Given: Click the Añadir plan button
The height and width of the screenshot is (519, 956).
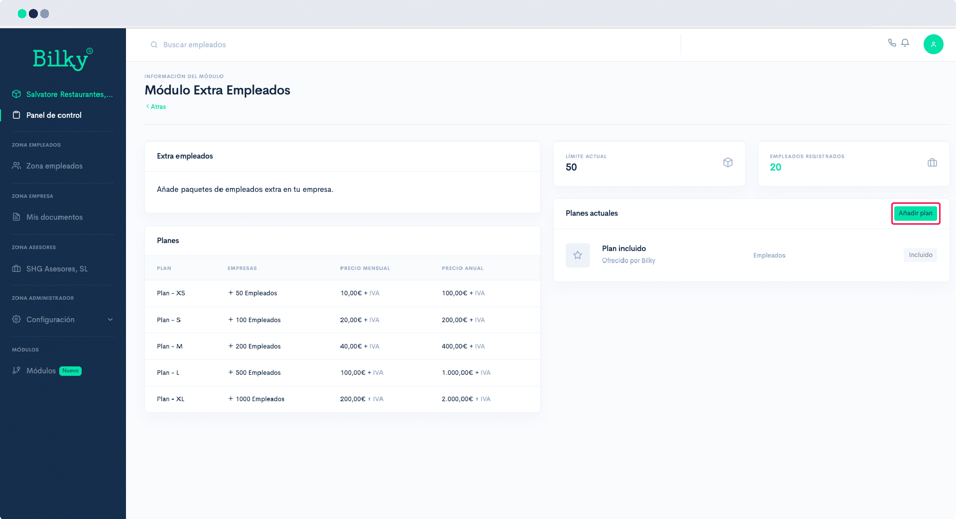Looking at the screenshot, I should pyautogui.click(x=915, y=213).
